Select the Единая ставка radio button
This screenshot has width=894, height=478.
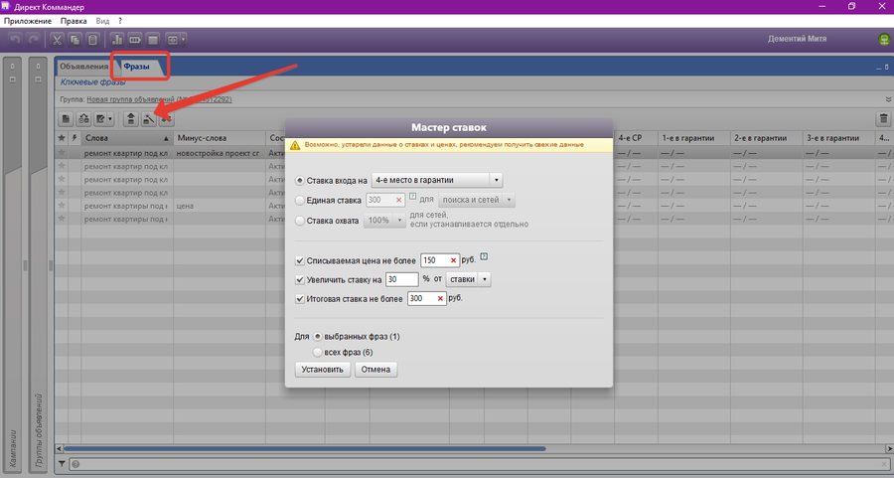tap(300, 200)
